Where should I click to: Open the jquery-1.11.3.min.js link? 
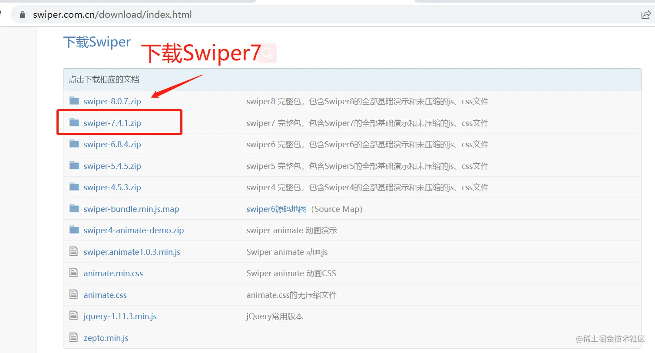(x=120, y=316)
